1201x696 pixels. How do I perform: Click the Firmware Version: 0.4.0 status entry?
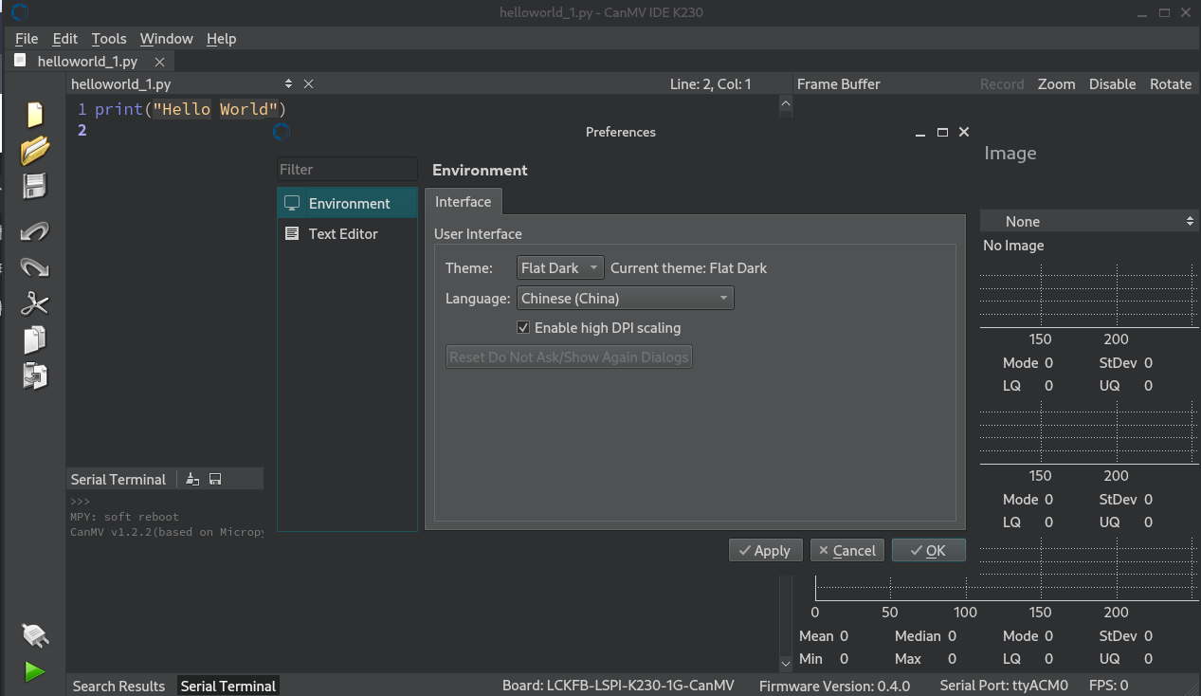pyautogui.click(x=834, y=686)
